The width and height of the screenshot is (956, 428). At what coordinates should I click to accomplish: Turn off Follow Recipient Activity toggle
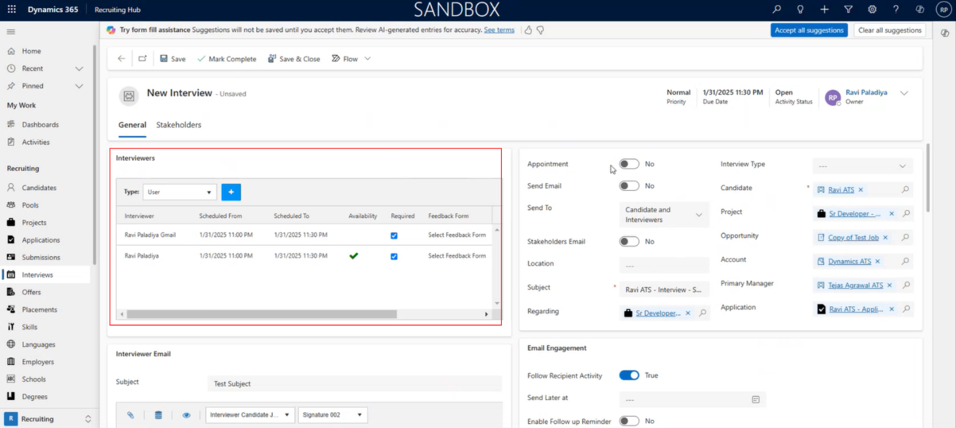point(629,375)
